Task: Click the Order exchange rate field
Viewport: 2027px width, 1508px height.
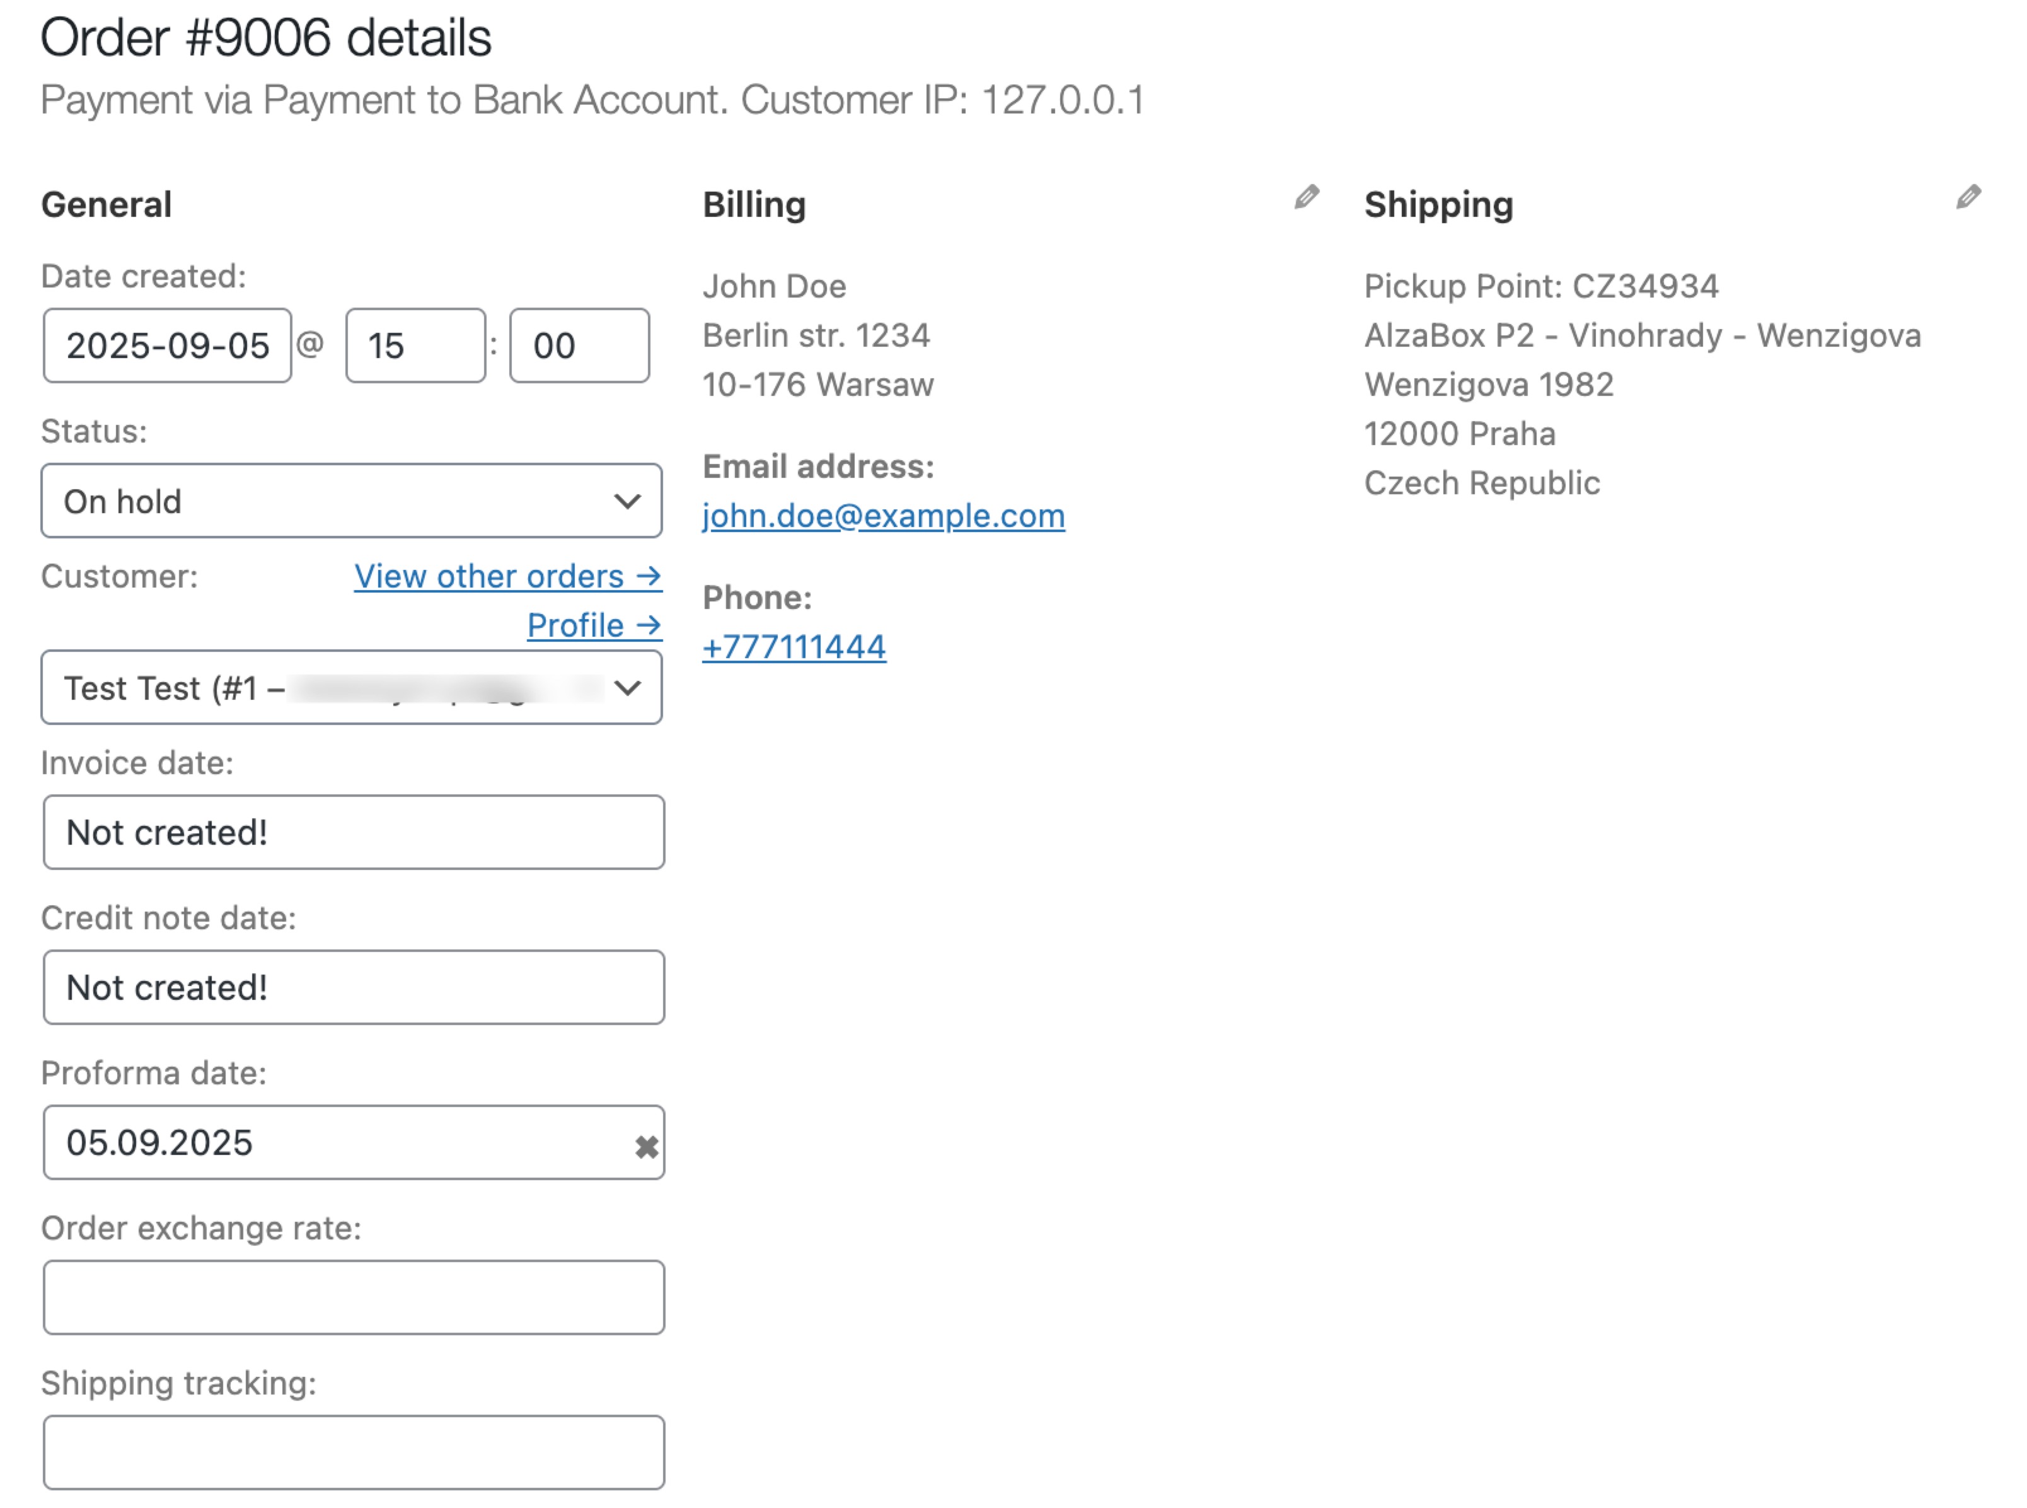Action: point(353,1297)
